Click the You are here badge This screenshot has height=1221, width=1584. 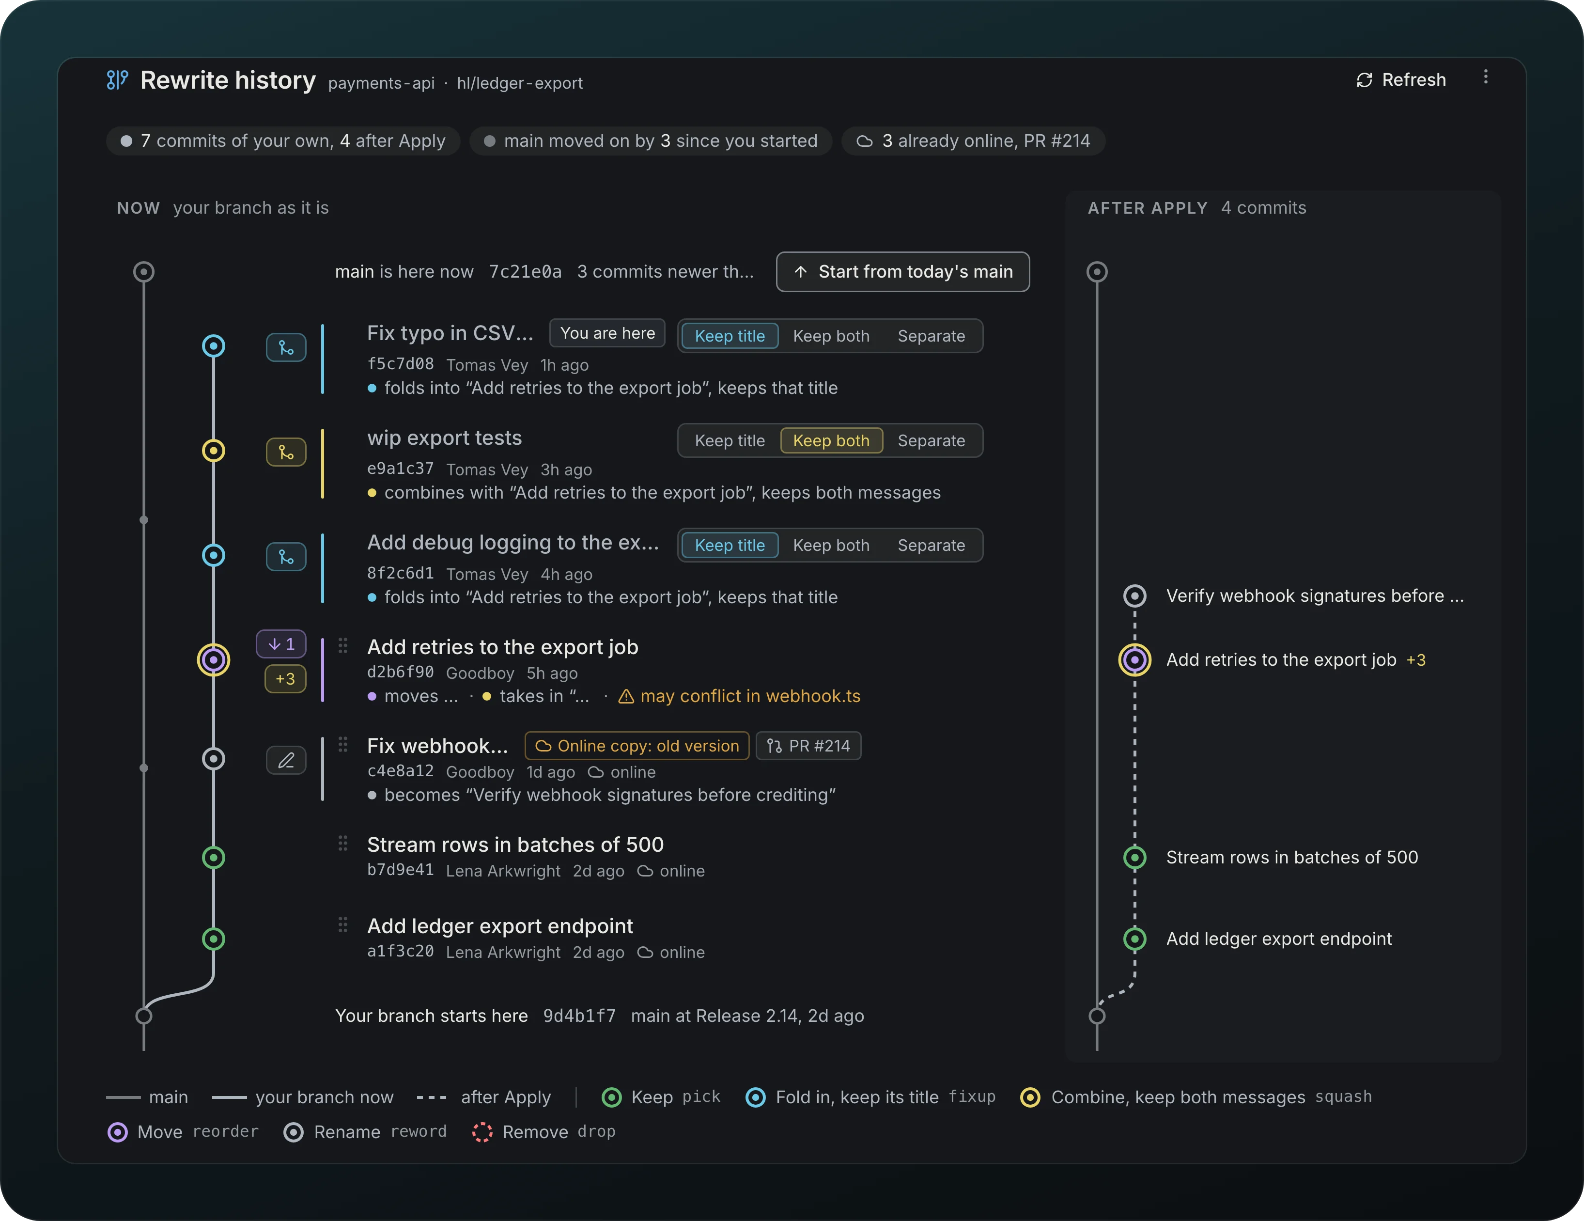tap(607, 333)
